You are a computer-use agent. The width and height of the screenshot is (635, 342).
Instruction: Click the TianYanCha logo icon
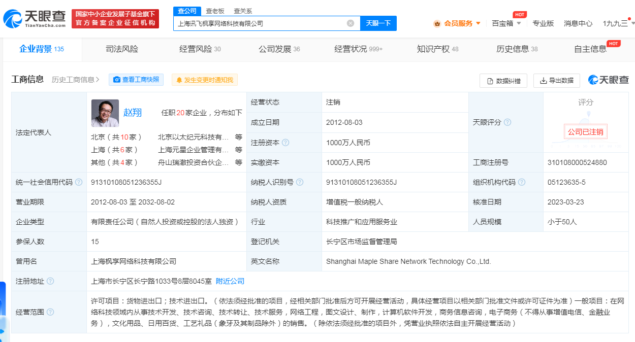pyautogui.click(x=13, y=19)
